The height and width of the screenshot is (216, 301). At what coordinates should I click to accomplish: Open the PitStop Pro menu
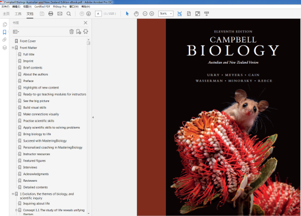tap(60, 6)
